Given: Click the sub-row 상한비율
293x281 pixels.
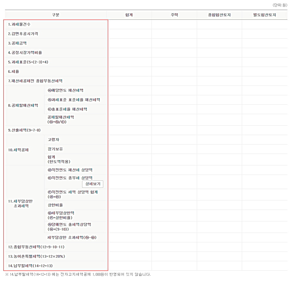Looking at the screenshot, I should click(55, 205).
